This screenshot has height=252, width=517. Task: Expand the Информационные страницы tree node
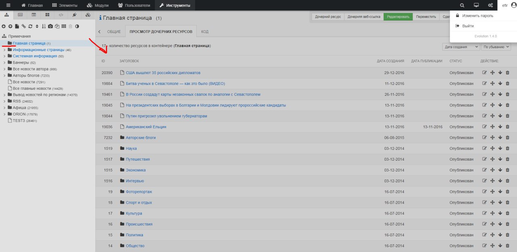click(x=4, y=50)
